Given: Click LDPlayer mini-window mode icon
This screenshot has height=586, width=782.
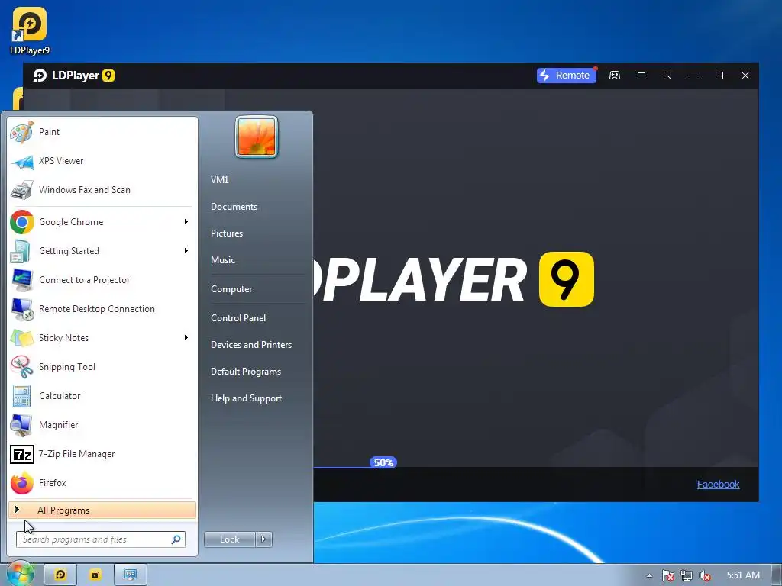Looking at the screenshot, I should [667, 76].
